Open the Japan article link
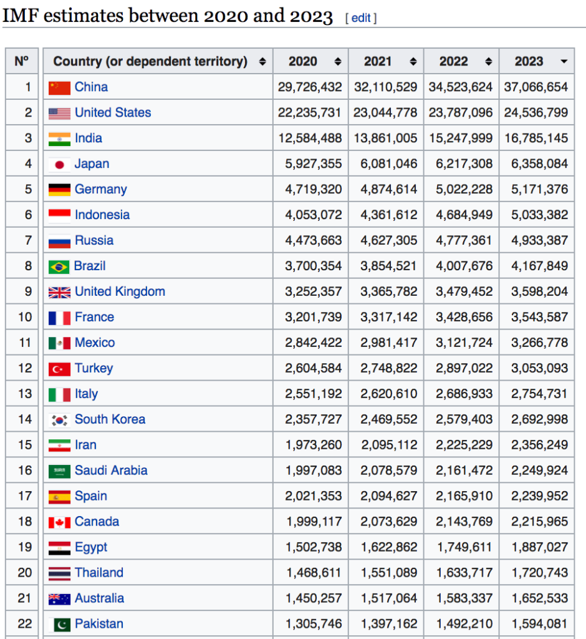The width and height of the screenshot is (586, 639). [x=92, y=164]
